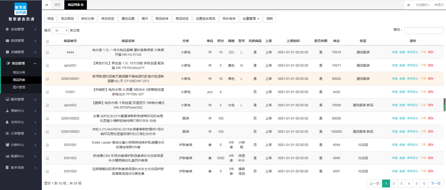This screenshot has height=190, width=446.
Task: Click 删除 link for product 01001
Action: tap(431, 92)
